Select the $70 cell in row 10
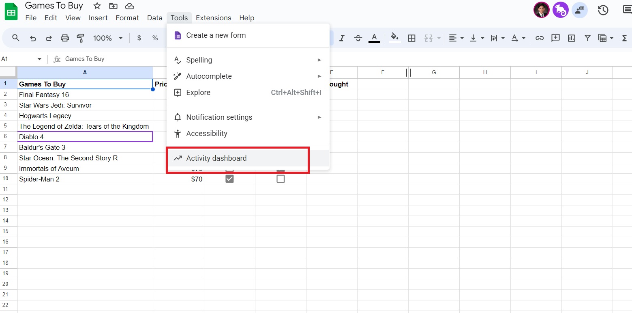The image size is (632, 313). click(x=178, y=179)
